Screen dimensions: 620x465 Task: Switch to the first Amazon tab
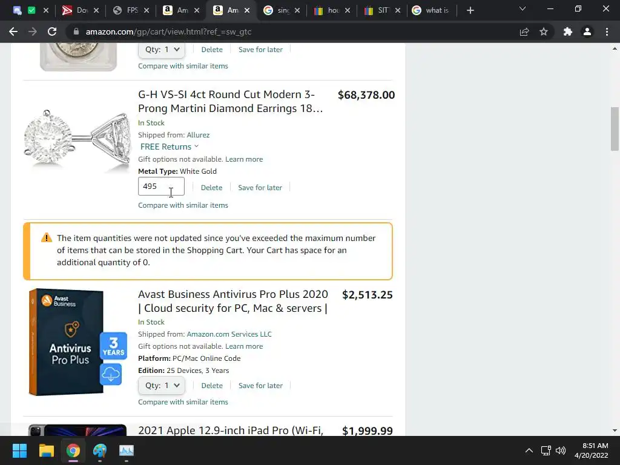175,10
